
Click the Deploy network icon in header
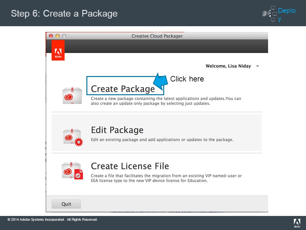pyautogui.click(x=270, y=13)
